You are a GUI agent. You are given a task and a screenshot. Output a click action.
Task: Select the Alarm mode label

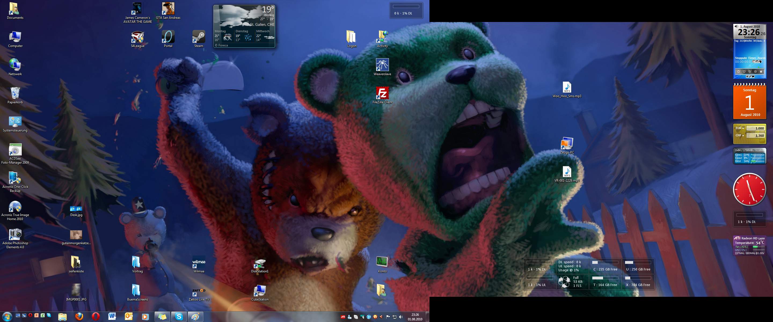pyautogui.click(x=761, y=58)
